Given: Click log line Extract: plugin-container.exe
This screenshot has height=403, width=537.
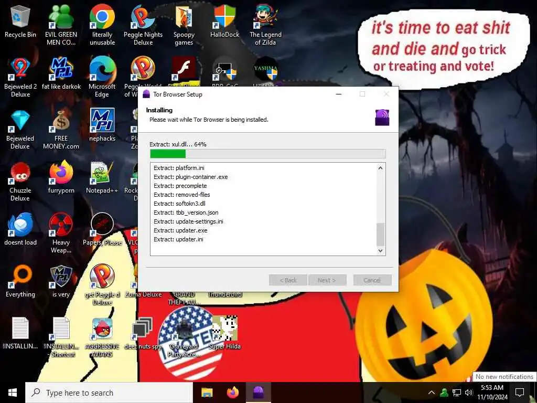Looking at the screenshot, I should [x=191, y=177].
